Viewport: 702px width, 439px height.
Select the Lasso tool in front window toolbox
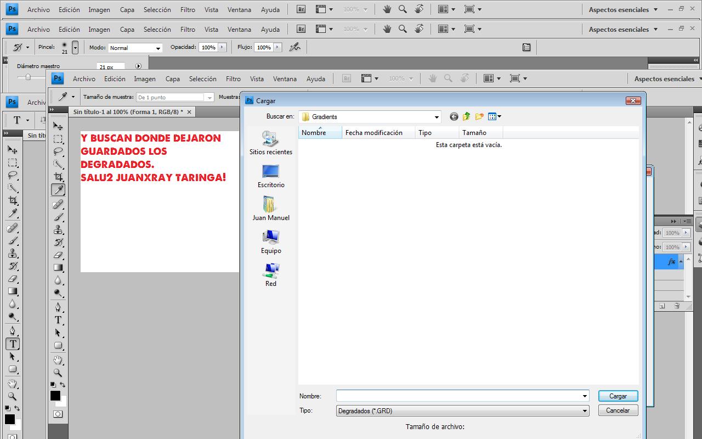[58, 151]
